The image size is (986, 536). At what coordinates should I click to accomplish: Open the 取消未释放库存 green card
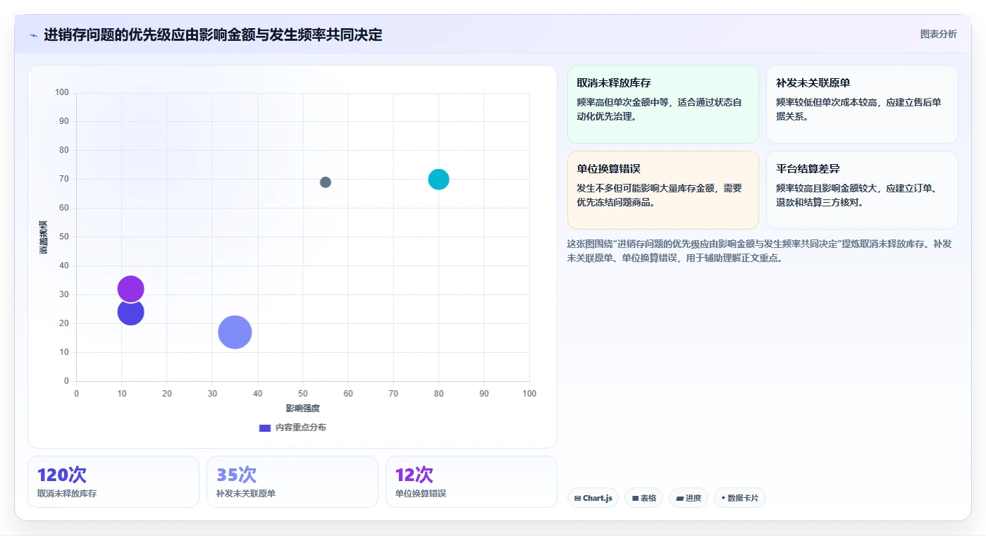pyautogui.click(x=663, y=104)
